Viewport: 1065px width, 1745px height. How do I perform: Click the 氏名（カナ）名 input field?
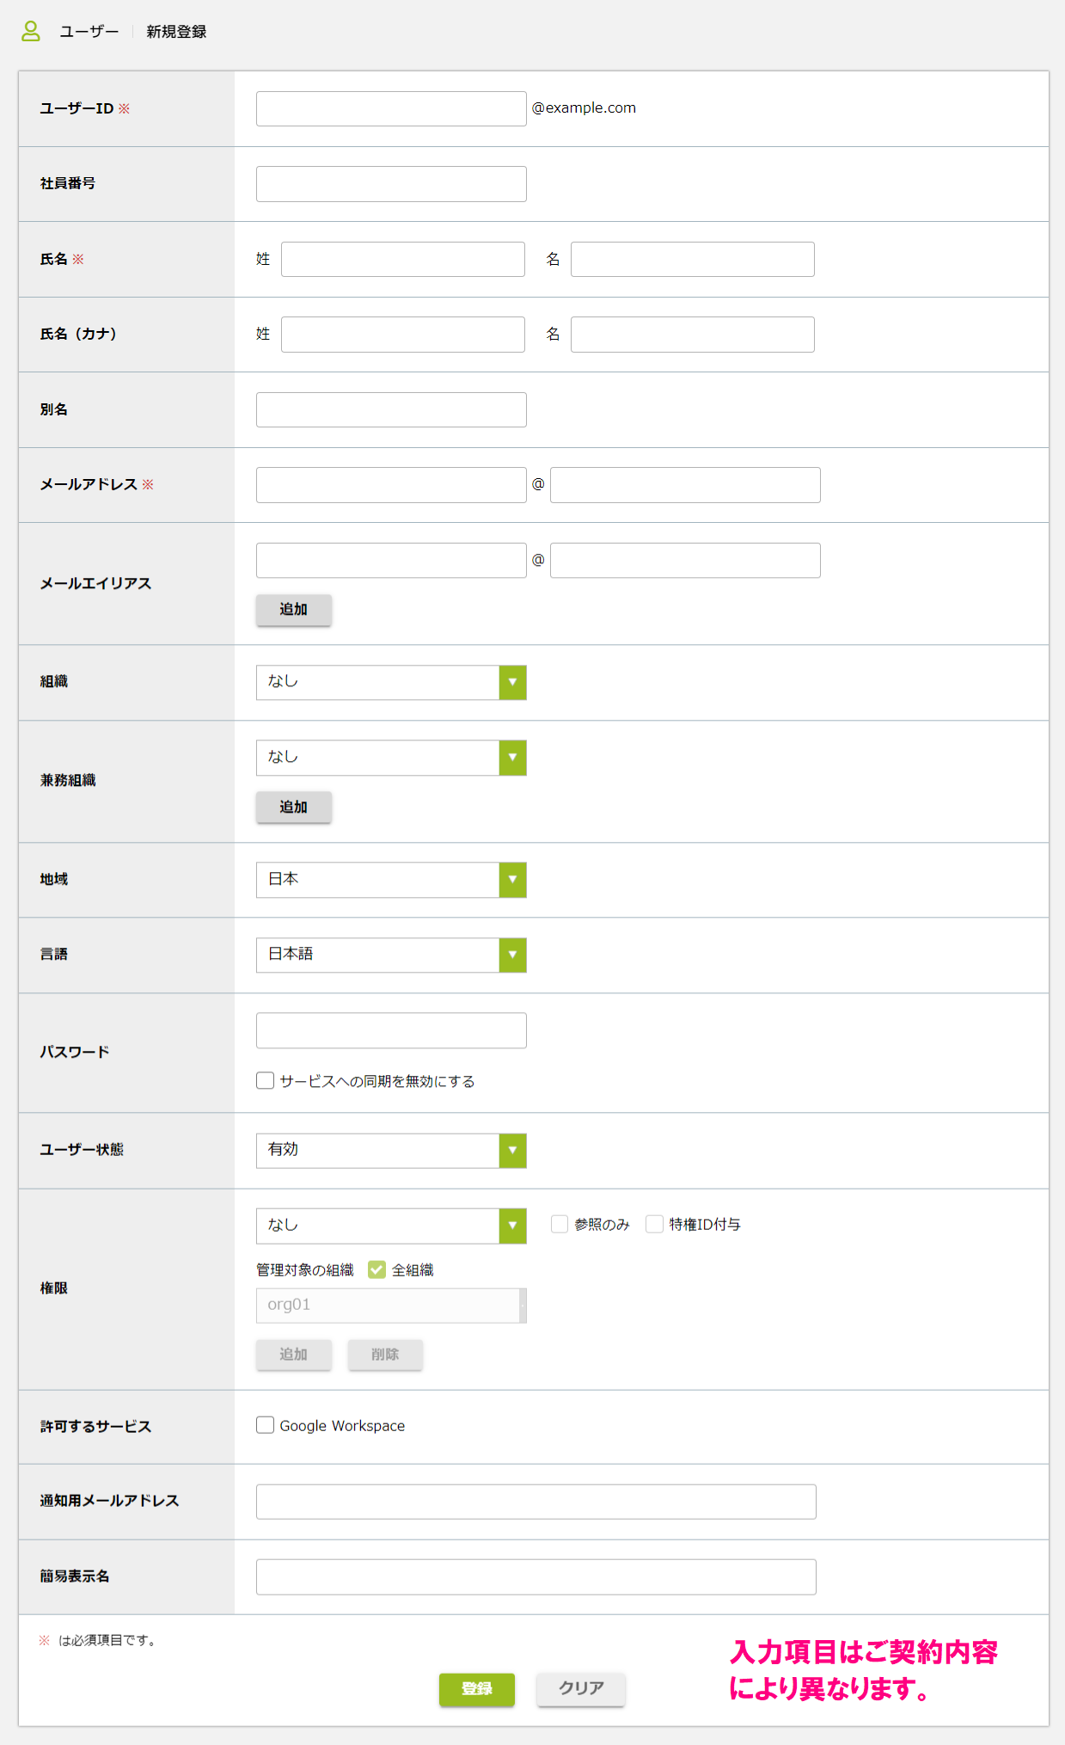point(693,335)
